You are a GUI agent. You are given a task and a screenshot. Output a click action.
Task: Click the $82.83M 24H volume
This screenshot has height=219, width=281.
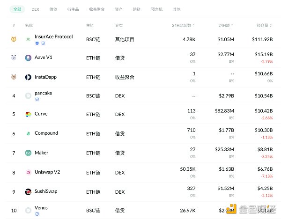[x=224, y=111]
